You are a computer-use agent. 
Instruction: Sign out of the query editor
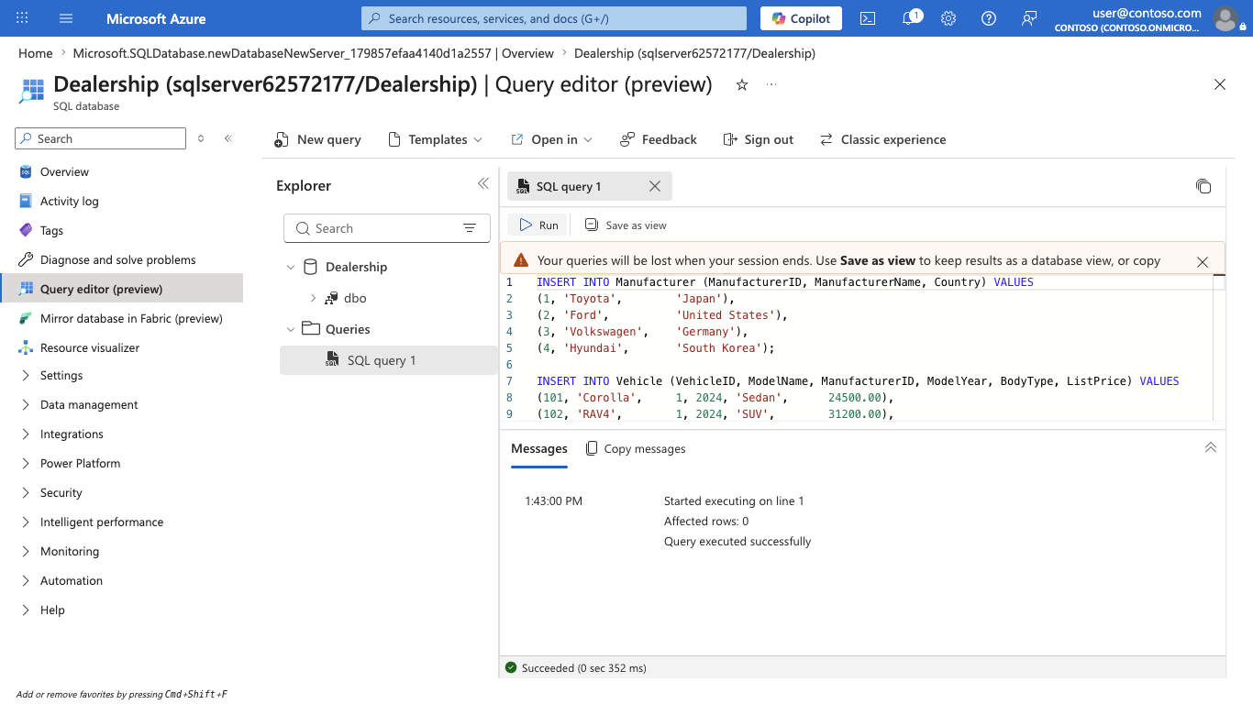point(758,139)
